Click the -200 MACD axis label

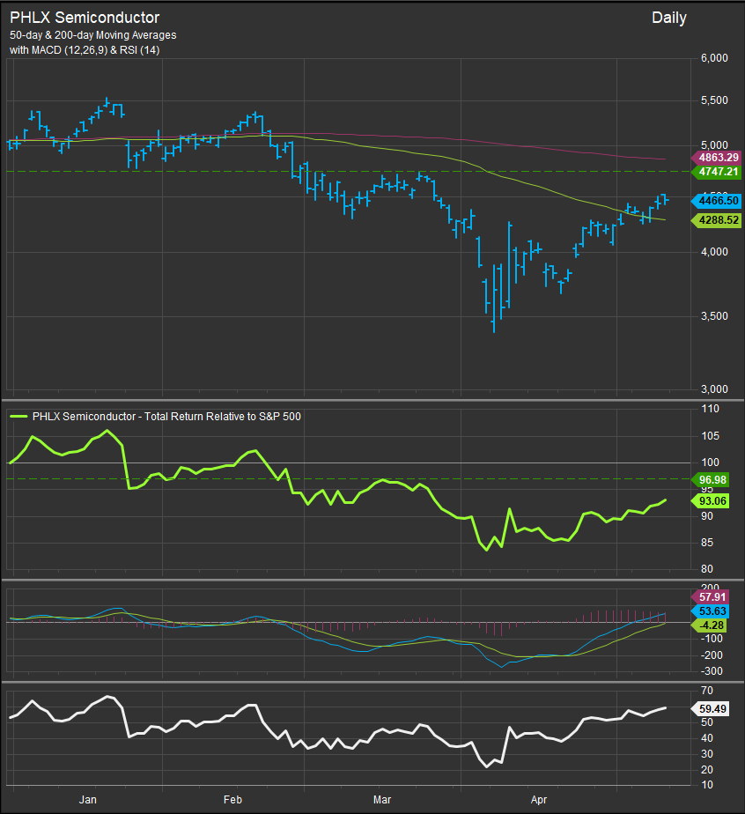point(712,655)
